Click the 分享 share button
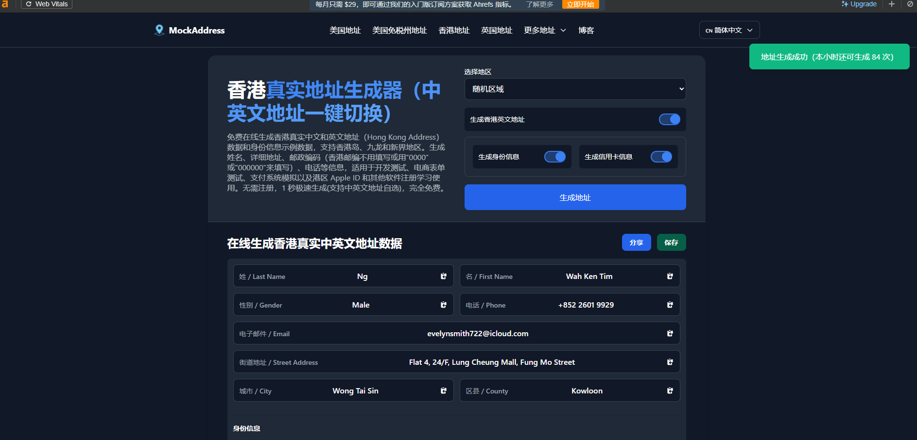 click(x=636, y=243)
